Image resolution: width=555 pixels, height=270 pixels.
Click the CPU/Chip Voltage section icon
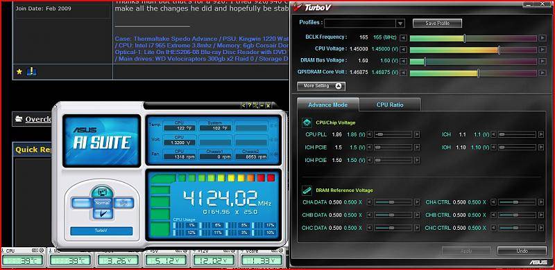coord(307,123)
